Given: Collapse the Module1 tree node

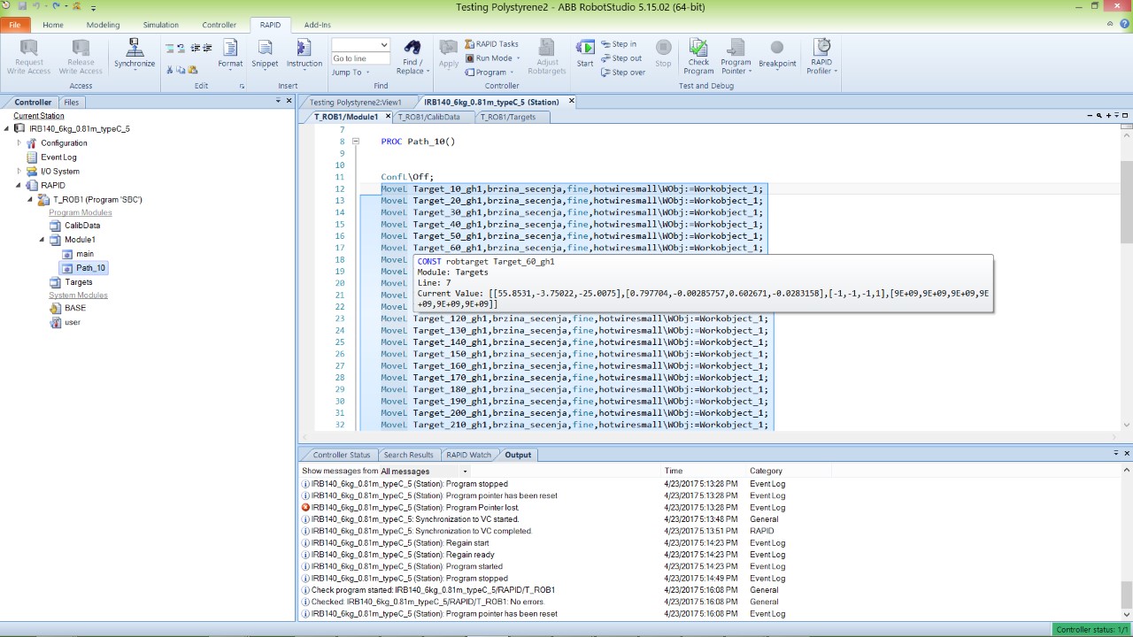Looking at the screenshot, I should 42,240.
